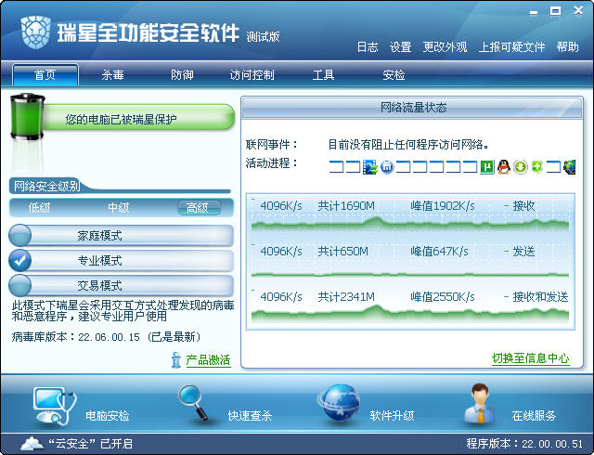This screenshot has height=455, width=594.
Task: Select the Maxthon browser process icon
Action: [387, 167]
